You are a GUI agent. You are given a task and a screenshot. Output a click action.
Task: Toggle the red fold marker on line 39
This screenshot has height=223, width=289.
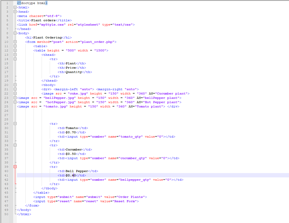point(15,166)
